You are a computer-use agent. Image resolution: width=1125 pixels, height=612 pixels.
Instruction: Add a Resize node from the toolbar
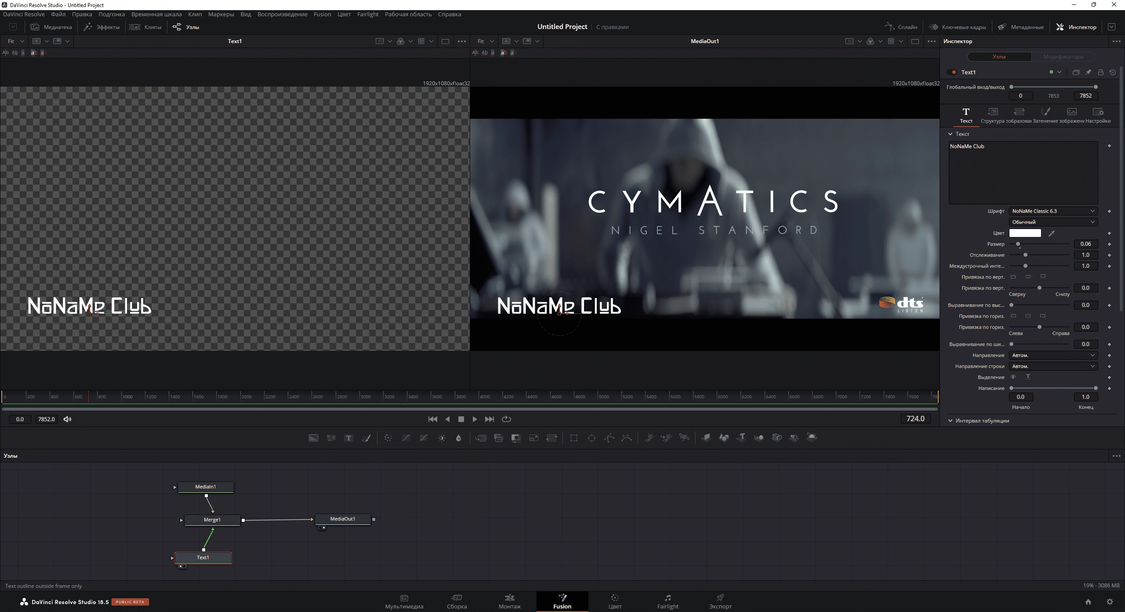tap(533, 438)
